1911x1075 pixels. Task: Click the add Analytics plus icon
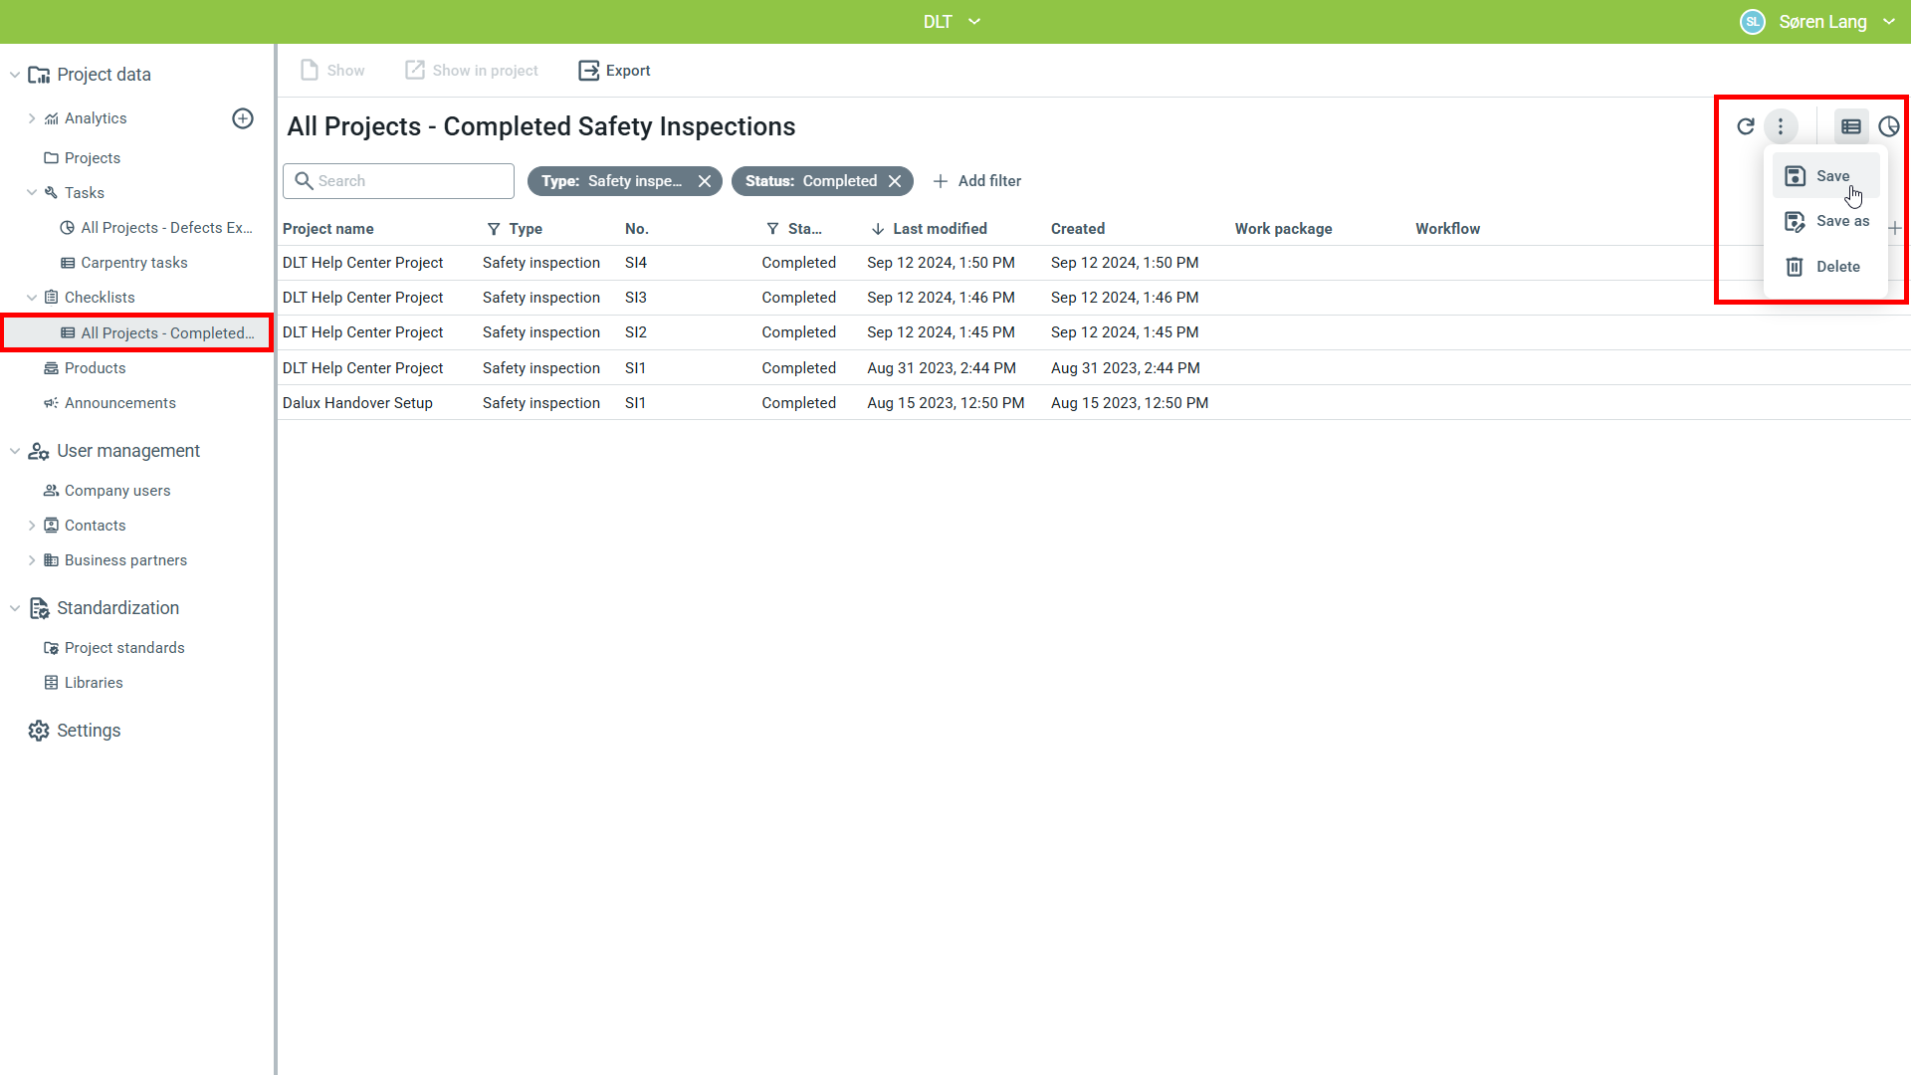coord(243,118)
